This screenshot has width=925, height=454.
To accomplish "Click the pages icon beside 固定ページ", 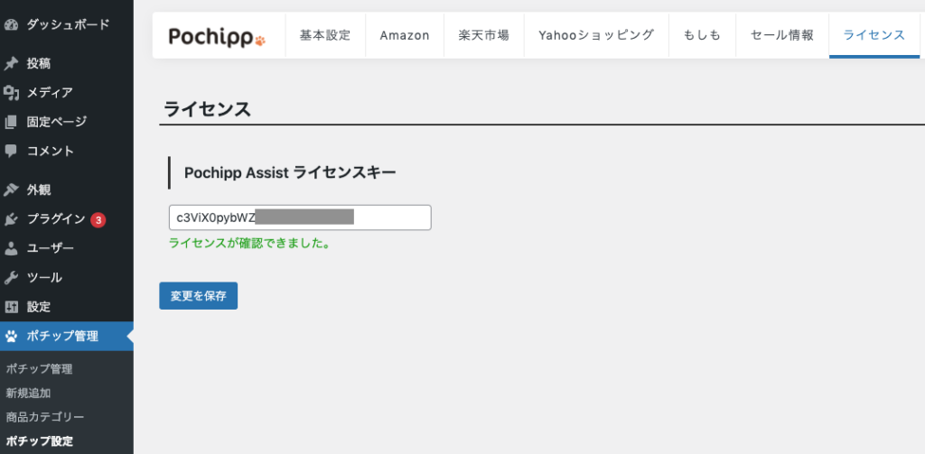I will tap(11, 122).
